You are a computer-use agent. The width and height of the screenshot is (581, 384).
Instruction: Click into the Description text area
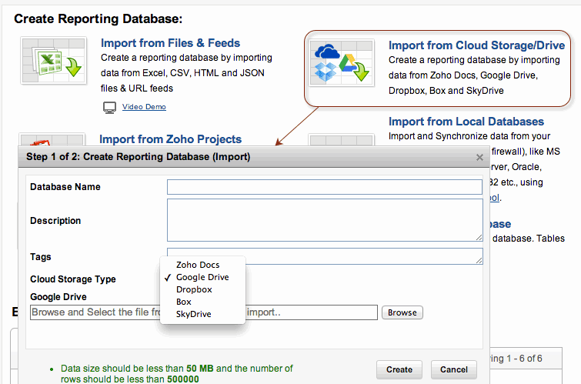324,220
